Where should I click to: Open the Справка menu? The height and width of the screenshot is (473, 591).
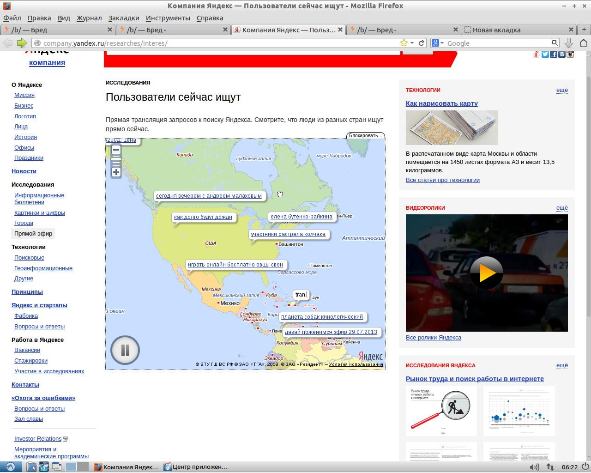pos(210,18)
